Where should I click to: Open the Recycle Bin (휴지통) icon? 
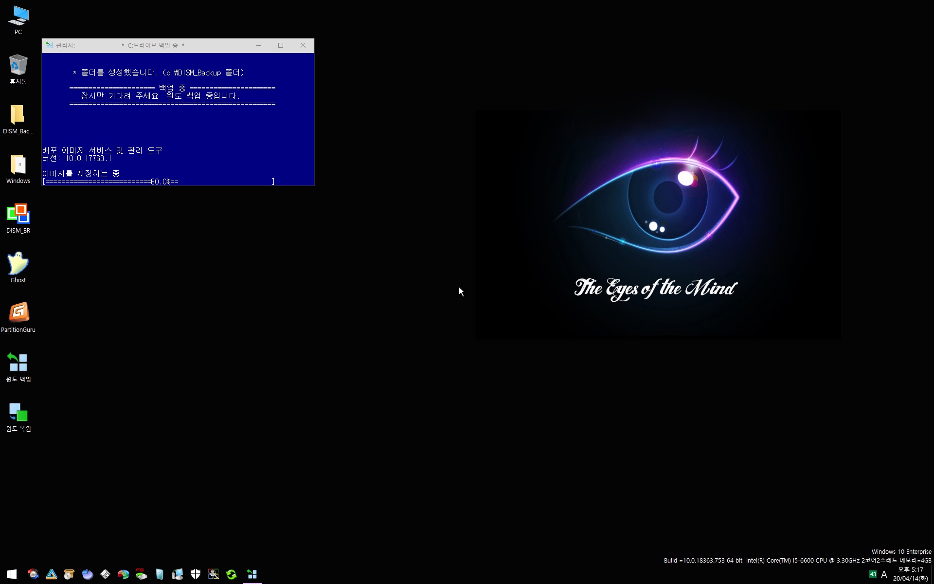coord(18,70)
